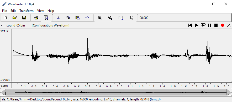
Task: Click the Configuration: Waveform label
Action: 50,25
